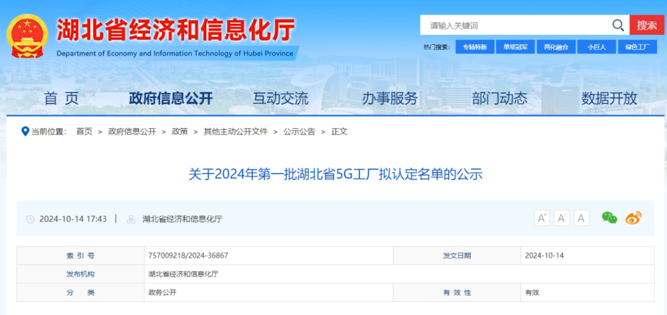Go to 办事服务 navigation tab
The image size is (667, 315).
tap(390, 98)
